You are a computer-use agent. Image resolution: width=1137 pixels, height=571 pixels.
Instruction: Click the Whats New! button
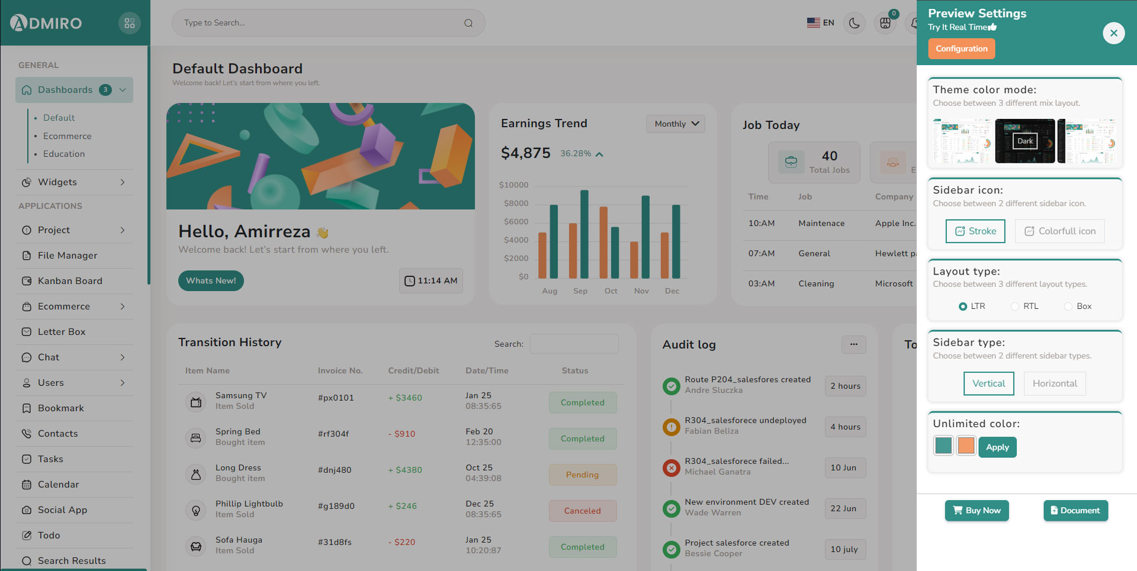coord(211,280)
